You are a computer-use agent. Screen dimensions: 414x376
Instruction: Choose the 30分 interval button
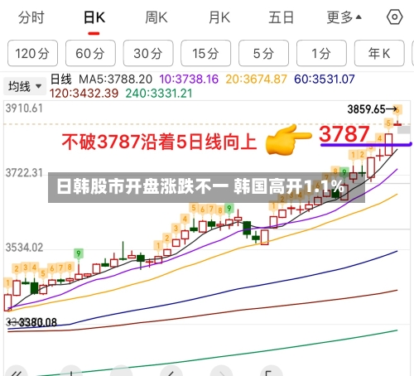(x=148, y=53)
